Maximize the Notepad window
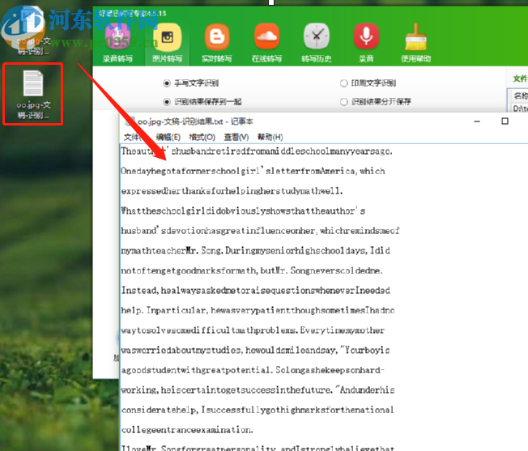 [x=505, y=121]
